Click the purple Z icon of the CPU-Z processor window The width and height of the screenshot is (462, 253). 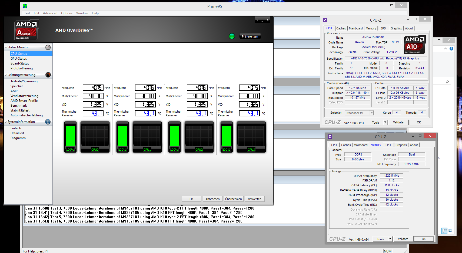325,20
